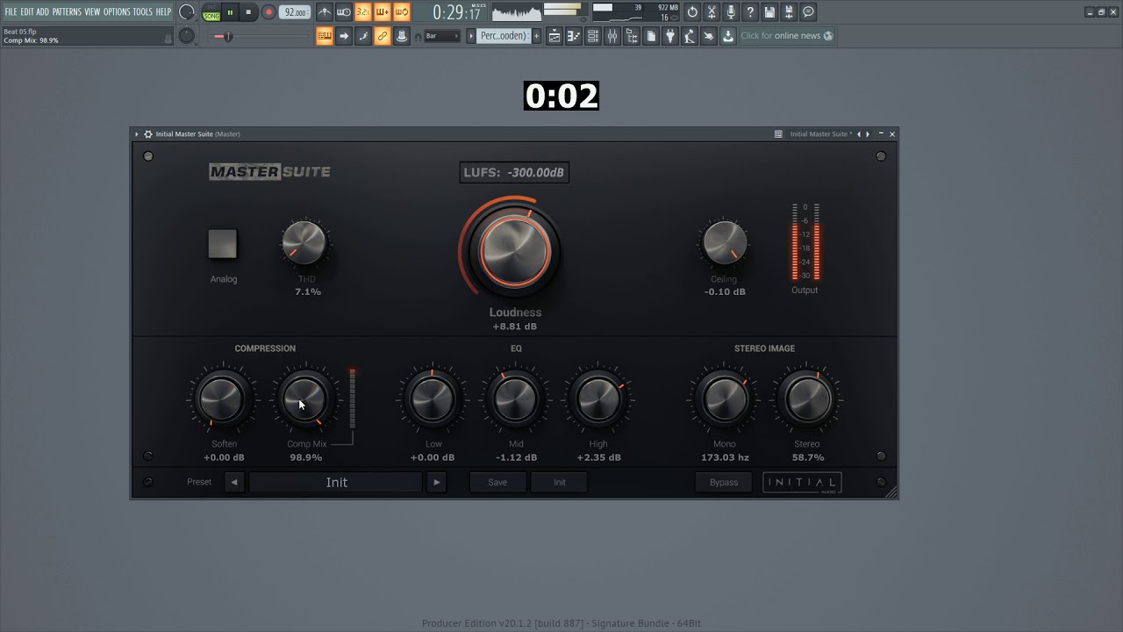Toggle the recording countdown icon
Viewport: 1123px width, 632px height.
coord(363,12)
